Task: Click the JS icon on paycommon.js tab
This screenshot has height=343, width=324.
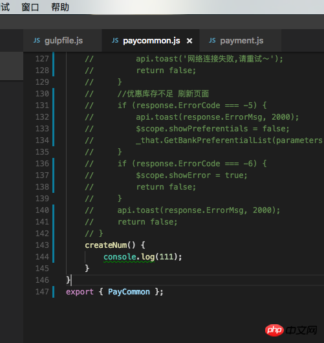Action: pyautogui.click(x=115, y=41)
